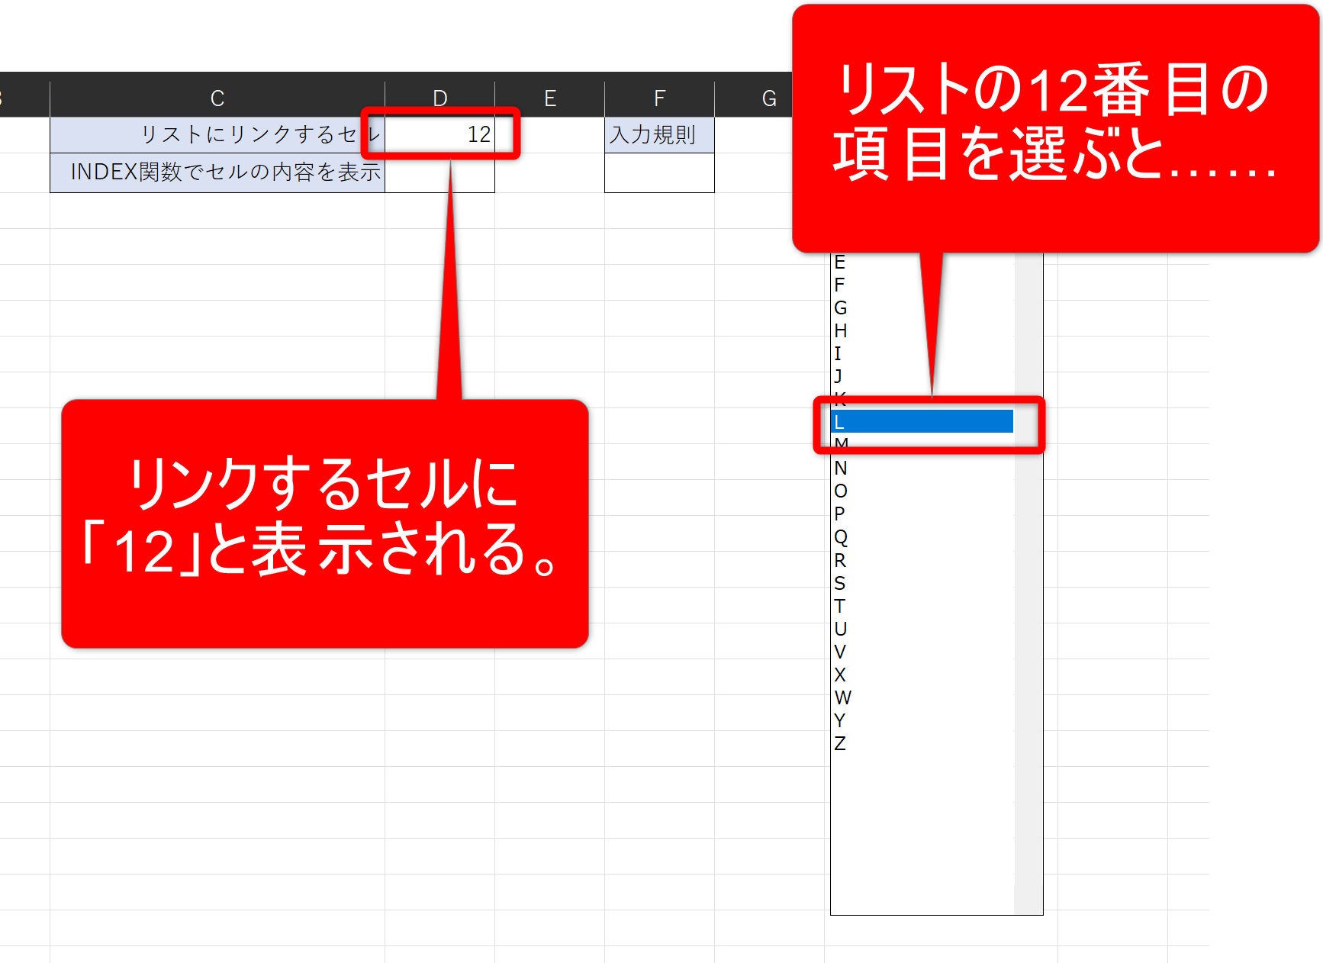Click the 入力規則 header cell
The image size is (1323, 963).
click(659, 134)
